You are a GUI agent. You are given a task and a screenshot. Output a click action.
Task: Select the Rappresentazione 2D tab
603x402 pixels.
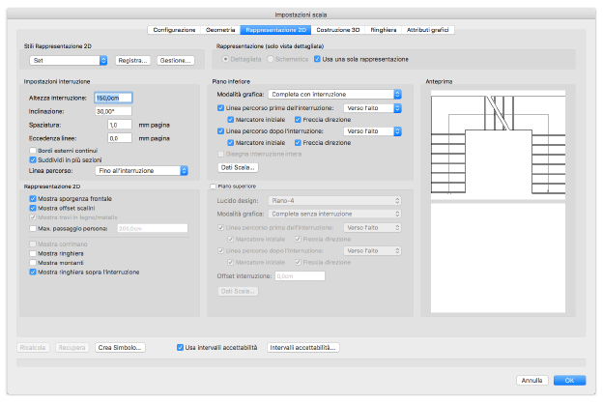pos(275,30)
